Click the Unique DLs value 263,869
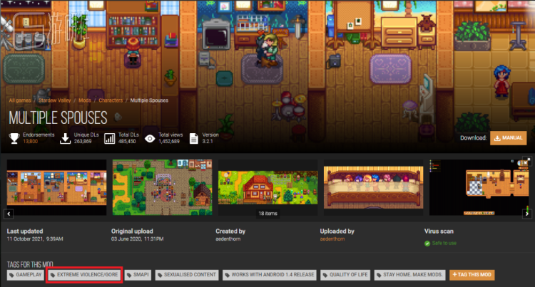Viewport: 535px width, 287px height. pyautogui.click(x=83, y=141)
